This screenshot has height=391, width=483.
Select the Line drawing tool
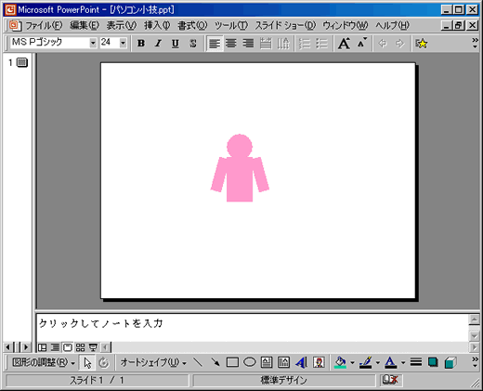point(198,362)
